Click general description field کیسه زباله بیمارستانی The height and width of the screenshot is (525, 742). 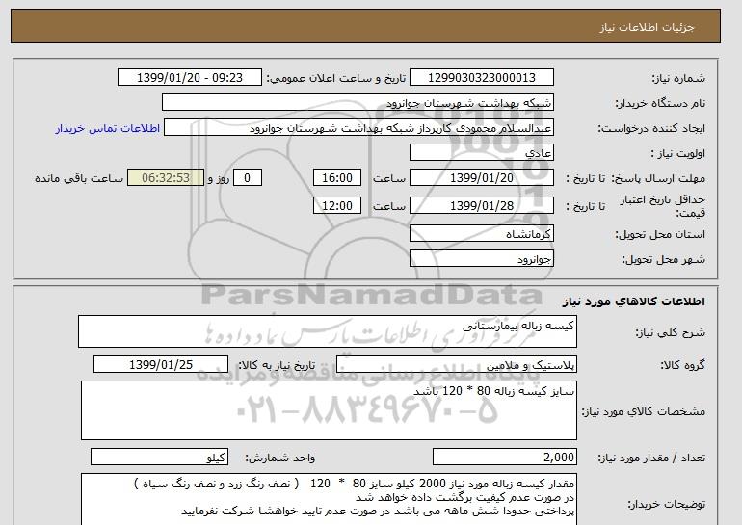[328, 331]
